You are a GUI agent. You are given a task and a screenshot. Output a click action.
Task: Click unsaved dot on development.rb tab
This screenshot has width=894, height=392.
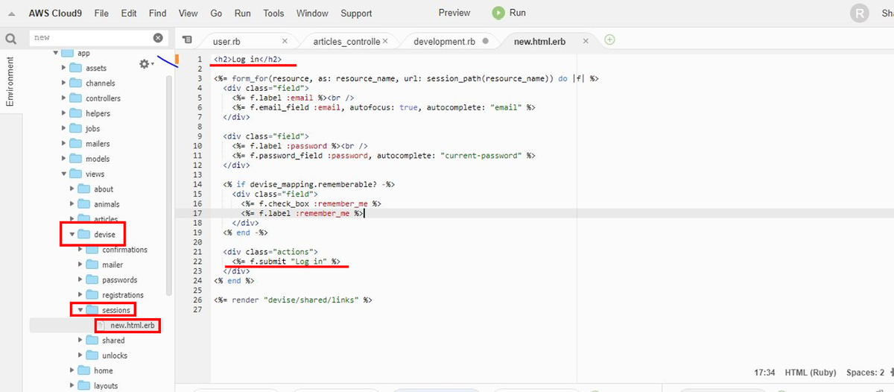485,41
